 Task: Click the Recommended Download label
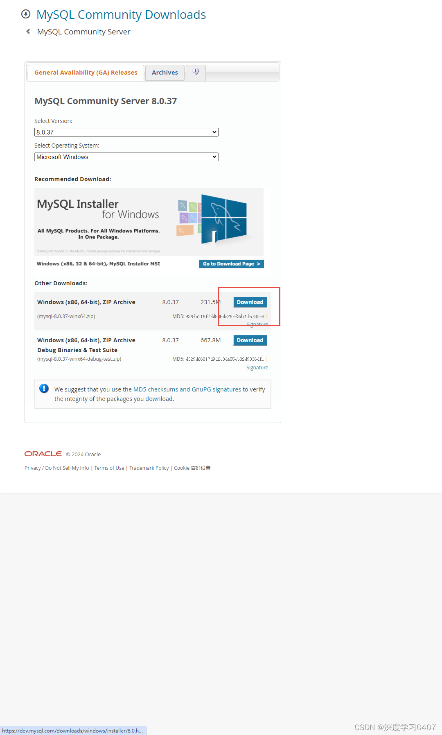click(x=73, y=179)
